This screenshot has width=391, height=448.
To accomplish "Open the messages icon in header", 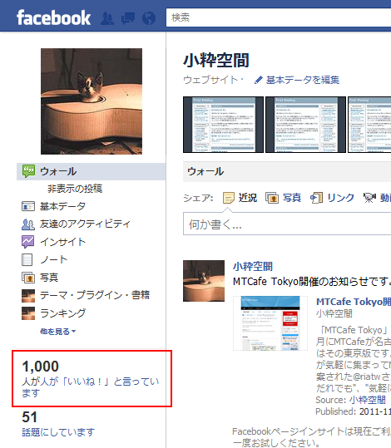I will [128, 18].
